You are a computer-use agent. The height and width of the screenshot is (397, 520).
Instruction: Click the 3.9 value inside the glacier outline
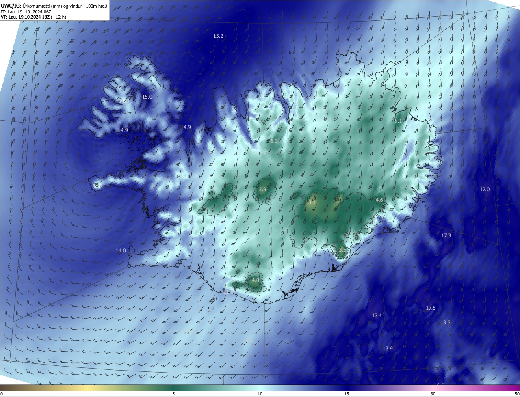(x=262, y=190)
